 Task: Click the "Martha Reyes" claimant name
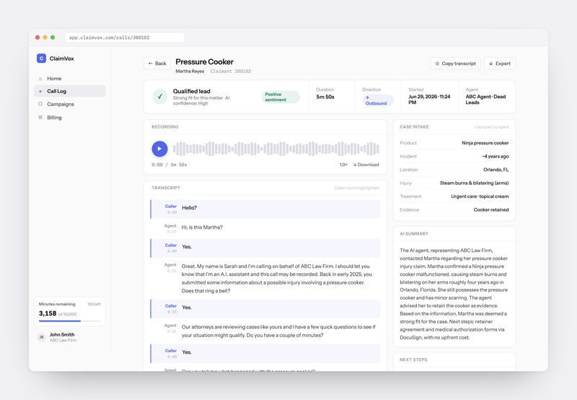tap(190, 71)
